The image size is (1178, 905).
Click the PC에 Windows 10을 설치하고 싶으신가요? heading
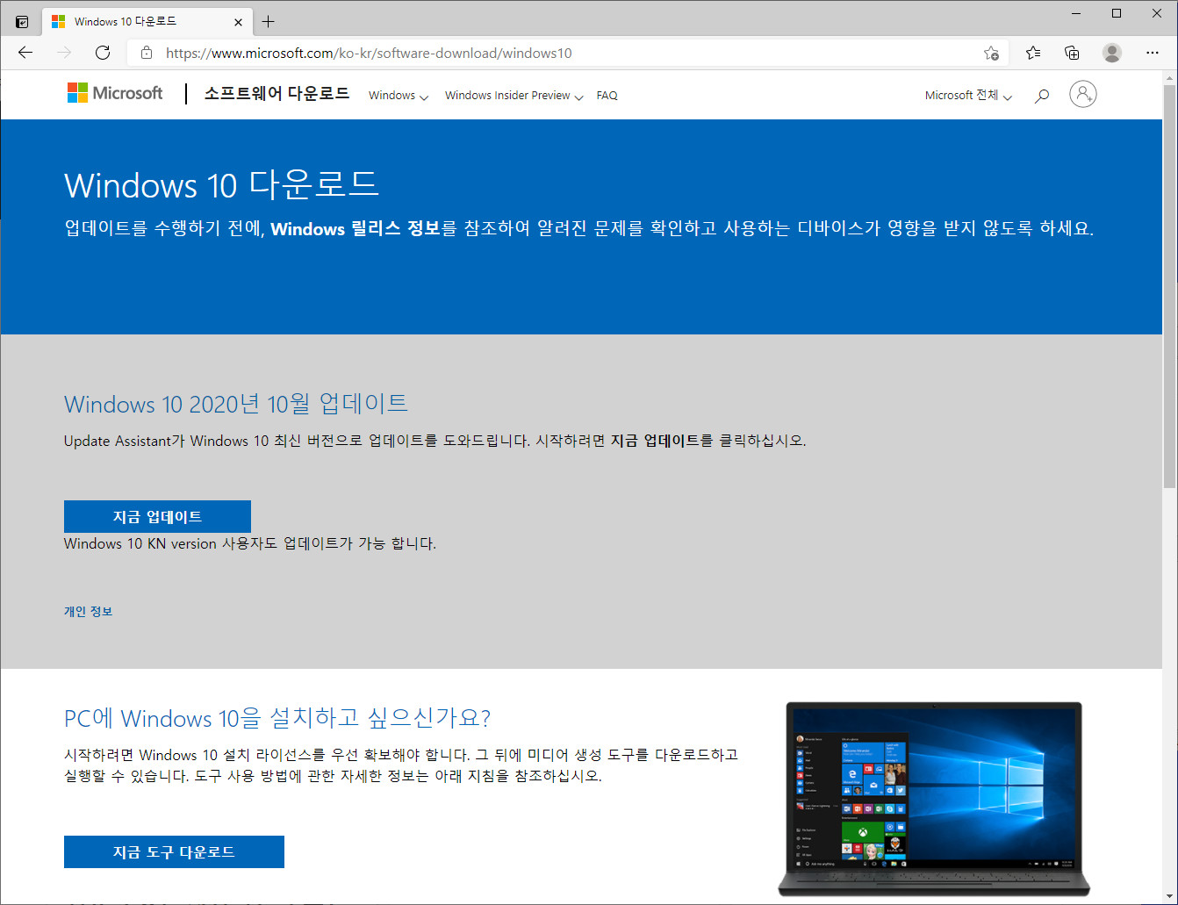(x=277, y=718)
